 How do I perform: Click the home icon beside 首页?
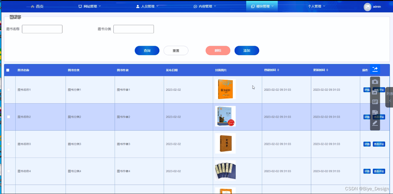click(x=32, y=7)
